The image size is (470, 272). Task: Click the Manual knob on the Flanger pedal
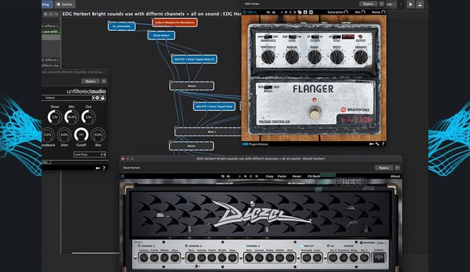[292, 57]
